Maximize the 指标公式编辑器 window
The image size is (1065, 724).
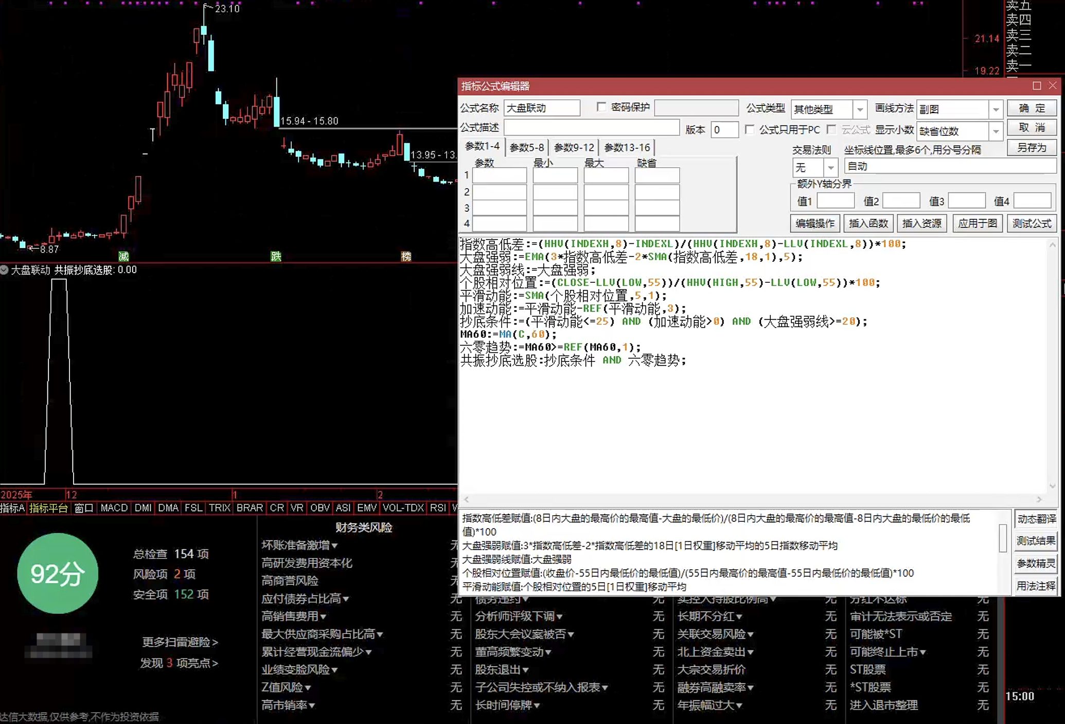coord(1037,86)
